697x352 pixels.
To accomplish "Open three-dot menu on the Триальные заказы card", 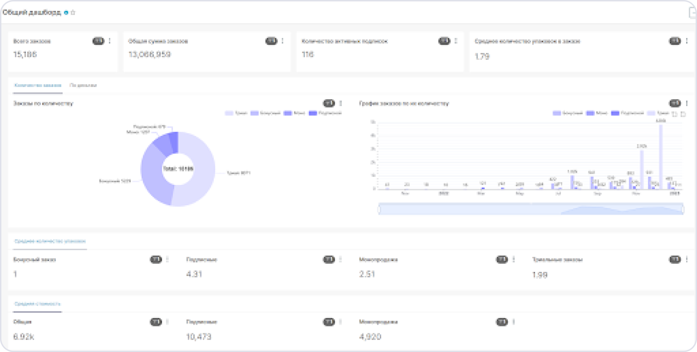I will 686,259.
